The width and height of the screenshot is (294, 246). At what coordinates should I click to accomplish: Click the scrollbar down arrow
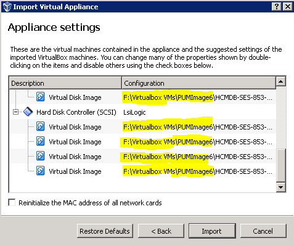click(280, 187)
